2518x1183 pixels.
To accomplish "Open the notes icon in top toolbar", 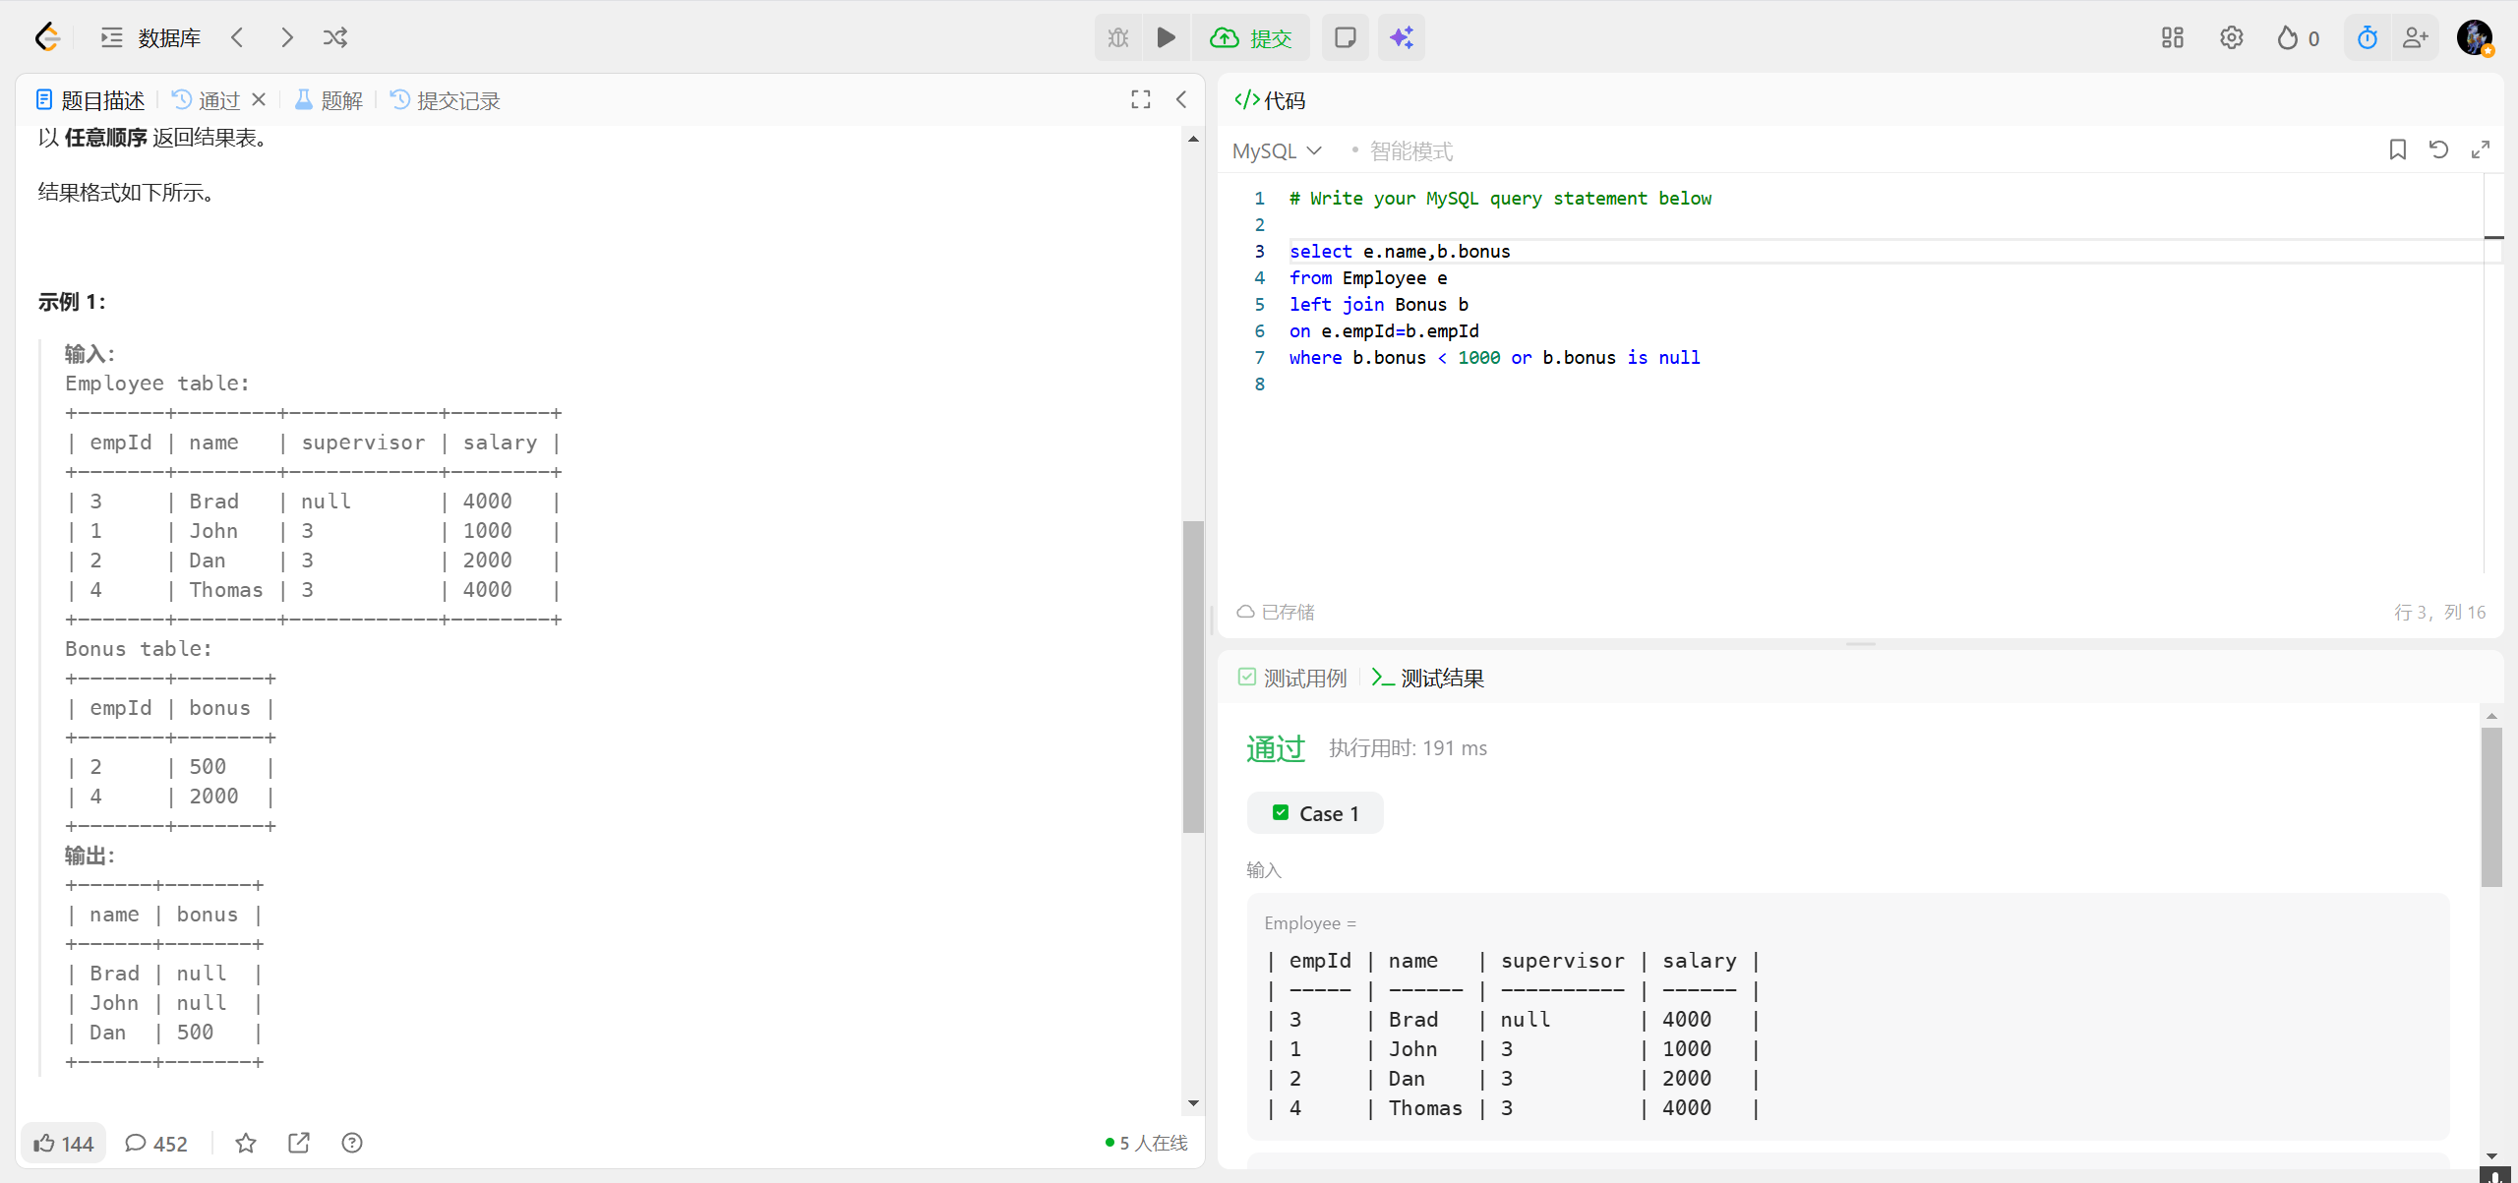I will point(1345,37).
